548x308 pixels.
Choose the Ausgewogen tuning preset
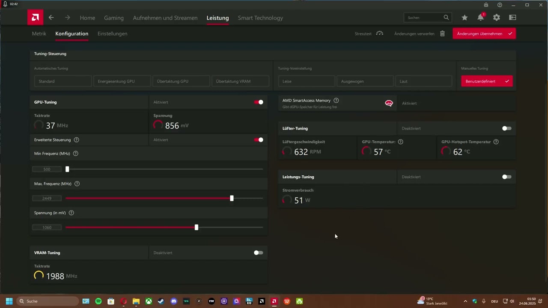365,81
